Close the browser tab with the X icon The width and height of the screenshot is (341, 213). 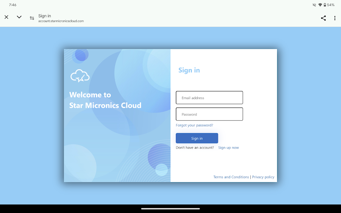click(6, 17)
